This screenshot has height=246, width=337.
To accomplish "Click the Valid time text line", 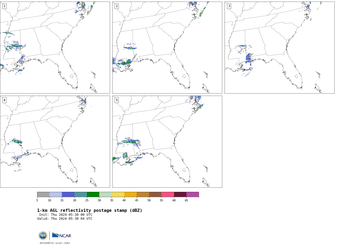I will coord(65,219).
